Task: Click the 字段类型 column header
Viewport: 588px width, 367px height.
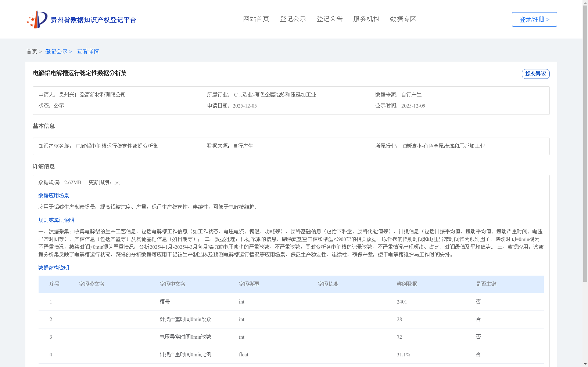Action: [x=249, y=284]
